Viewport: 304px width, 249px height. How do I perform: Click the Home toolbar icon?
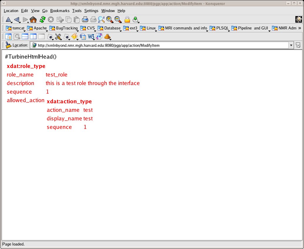pos(33,20)
